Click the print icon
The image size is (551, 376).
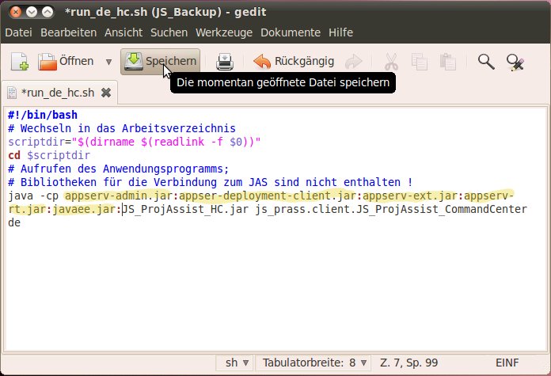225,62
